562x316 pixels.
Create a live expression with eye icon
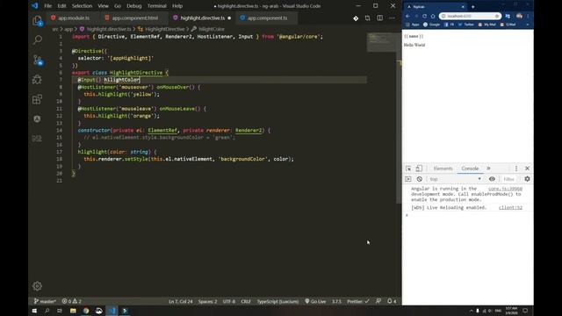(492, 179)
